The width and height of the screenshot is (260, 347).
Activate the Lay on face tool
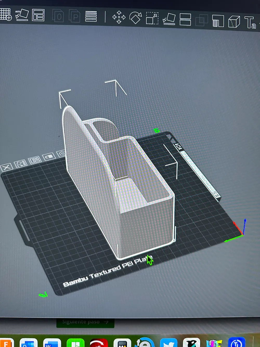(169, 19)
